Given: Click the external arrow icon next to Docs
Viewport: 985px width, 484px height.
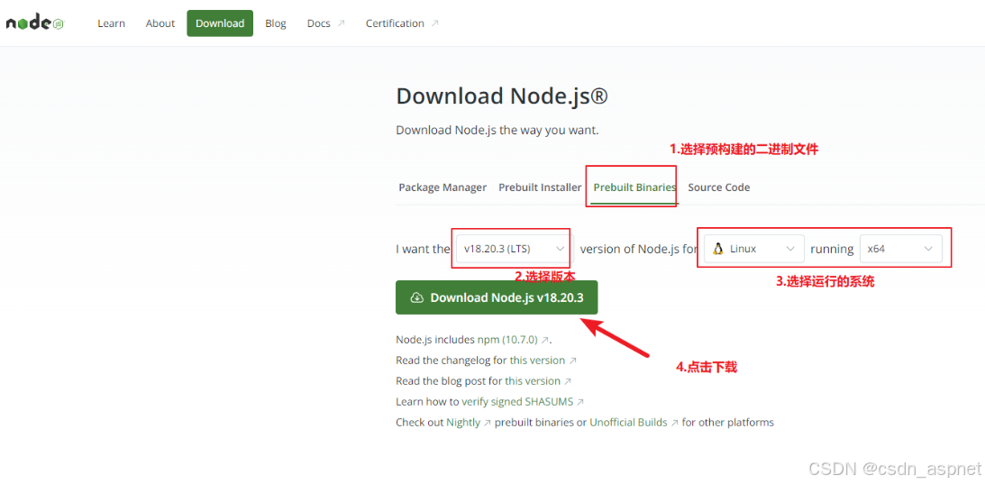Looking at the screenshot, I should (x=342, y=23).
